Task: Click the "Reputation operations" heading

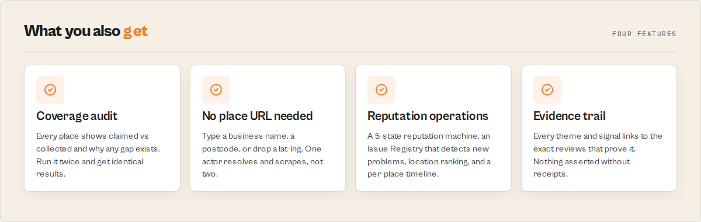Action: (x=428, y=116)
